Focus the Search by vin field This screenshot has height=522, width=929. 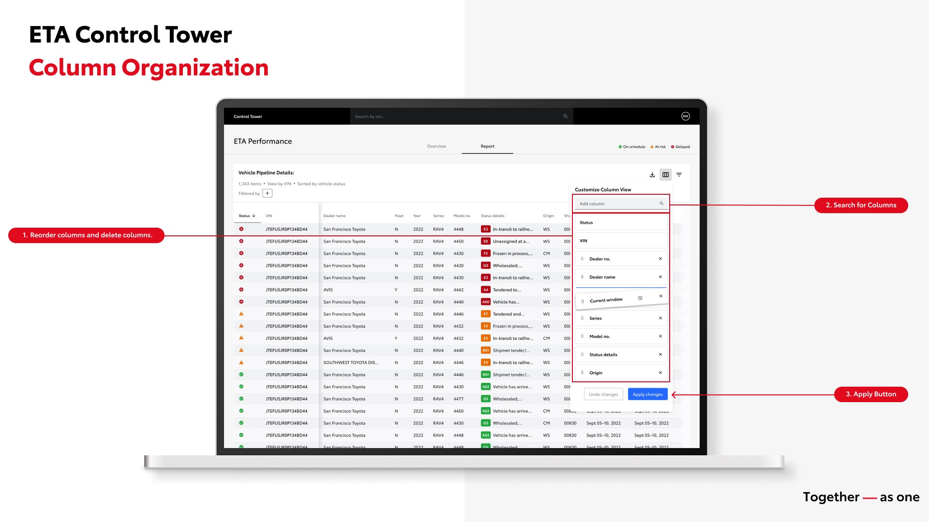[x=462, y=116]
